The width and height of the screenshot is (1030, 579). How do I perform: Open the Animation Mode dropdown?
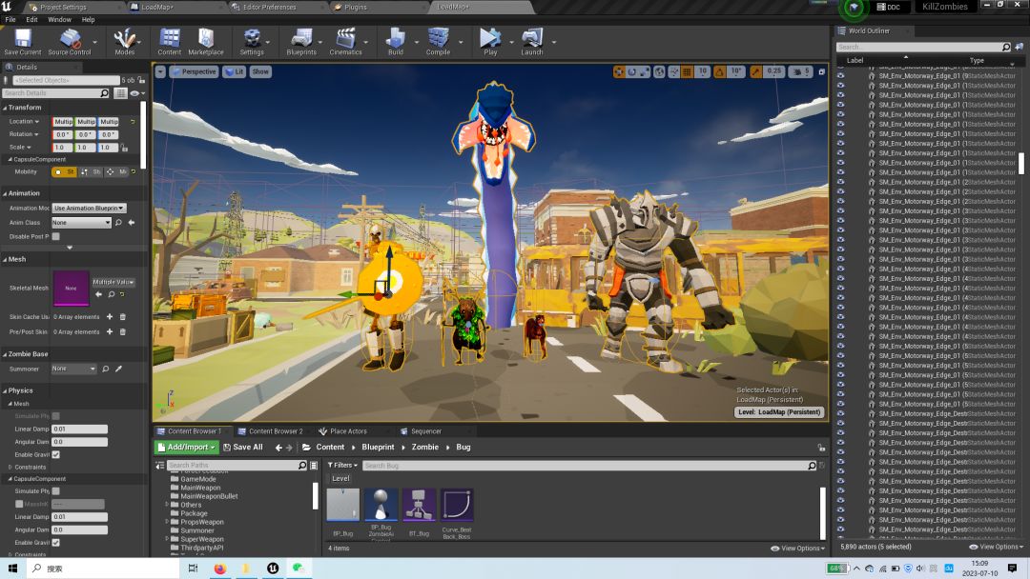(88, 208)
